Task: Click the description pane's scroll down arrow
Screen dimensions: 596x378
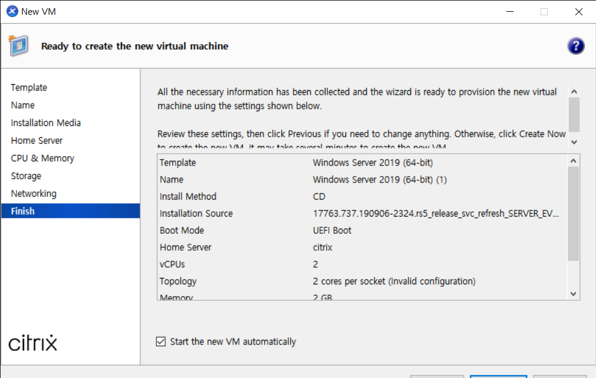Action: point(574,142)
